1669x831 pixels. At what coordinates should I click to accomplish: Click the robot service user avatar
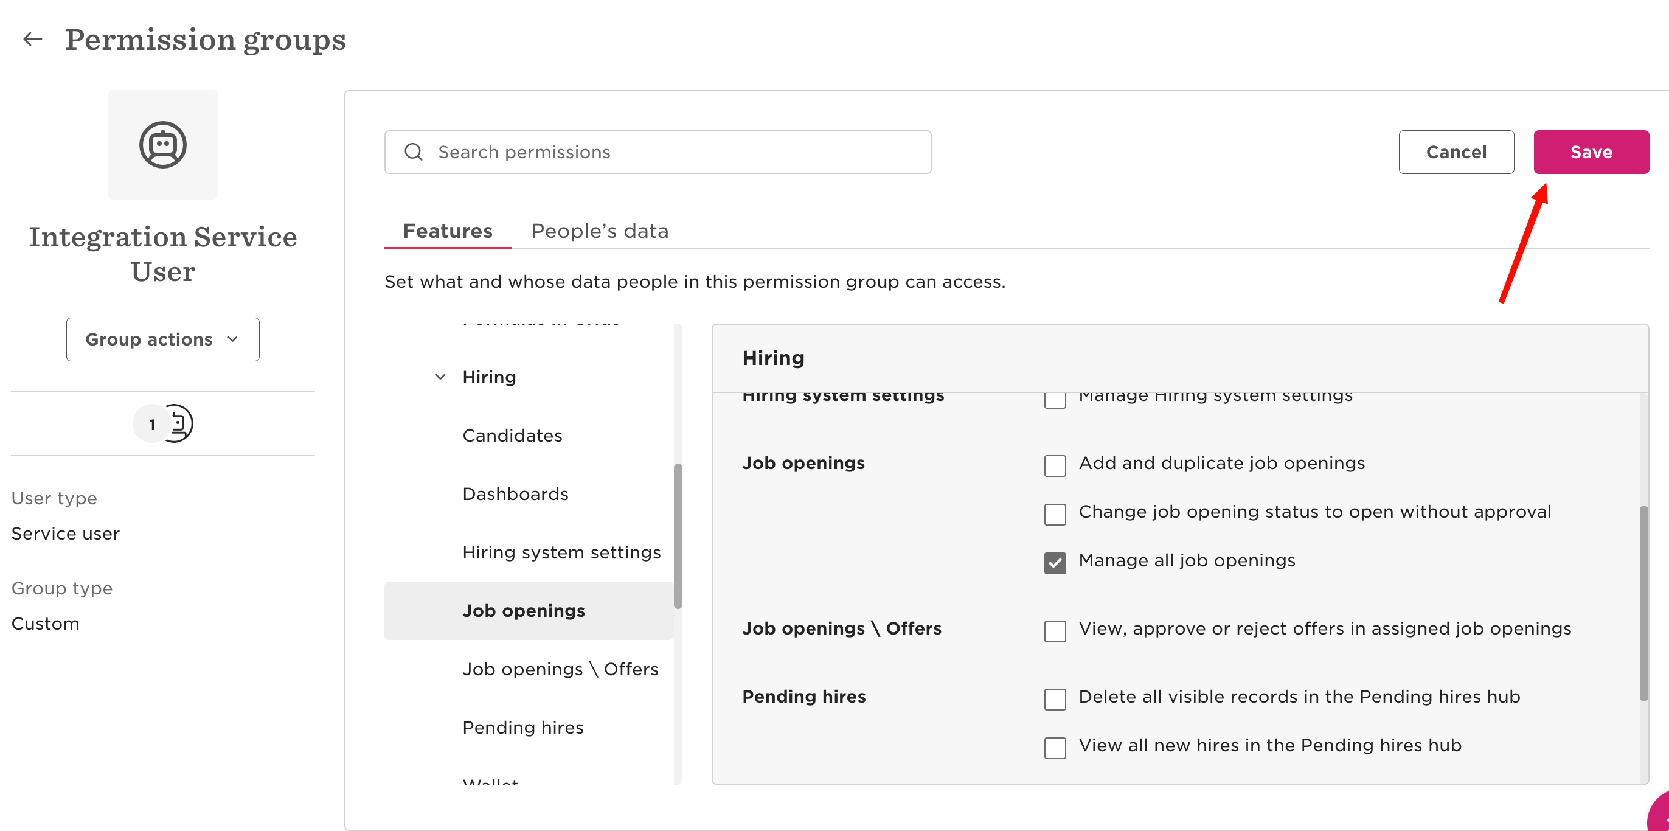click(x=162, y=145)
